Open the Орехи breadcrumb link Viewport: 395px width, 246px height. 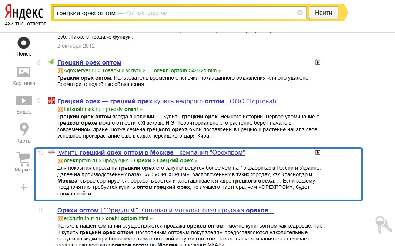pyautogui.click(x=142, y=160)
